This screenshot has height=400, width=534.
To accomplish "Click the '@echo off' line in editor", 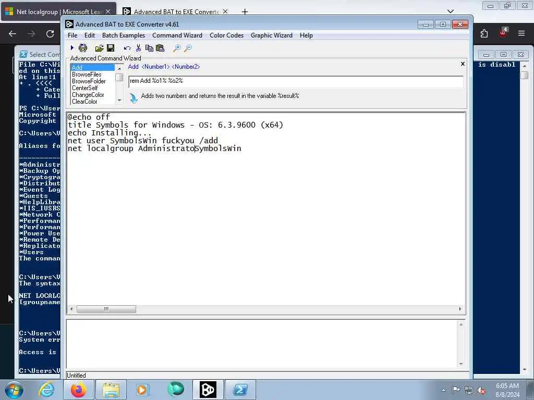I will 89,117.
